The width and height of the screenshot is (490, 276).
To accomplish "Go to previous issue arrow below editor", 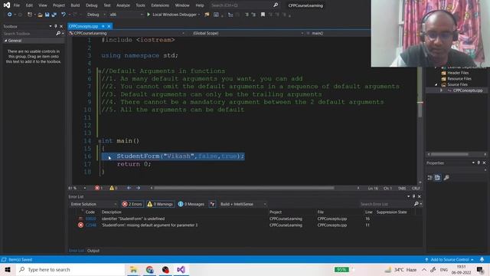I will tap(129, 188).
